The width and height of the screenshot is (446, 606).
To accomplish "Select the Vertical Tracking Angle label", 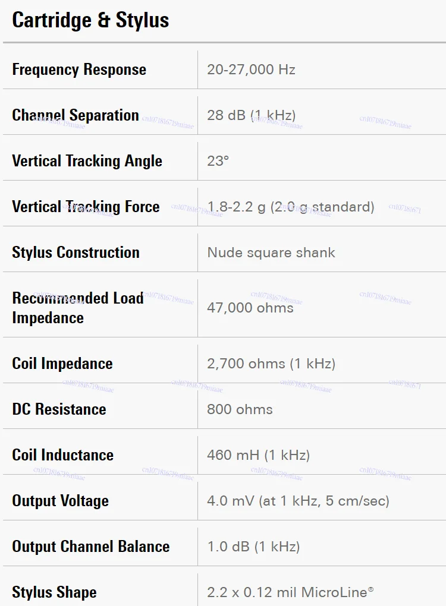I will [x=87, y=161].
